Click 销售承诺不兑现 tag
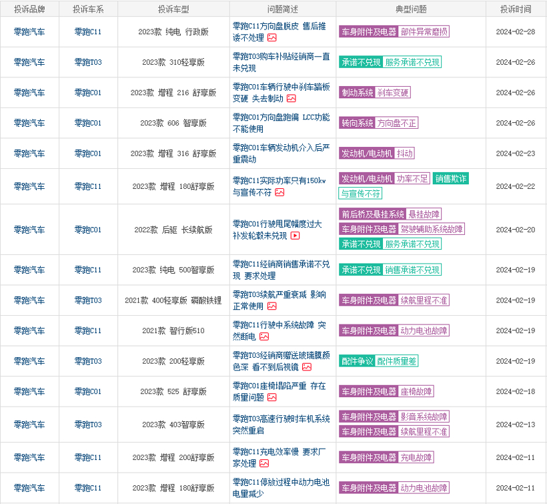The width and height of the screenshot is (547, 504). pos(412,270)
